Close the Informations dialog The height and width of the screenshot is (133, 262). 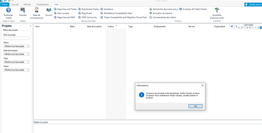[203, 85]
